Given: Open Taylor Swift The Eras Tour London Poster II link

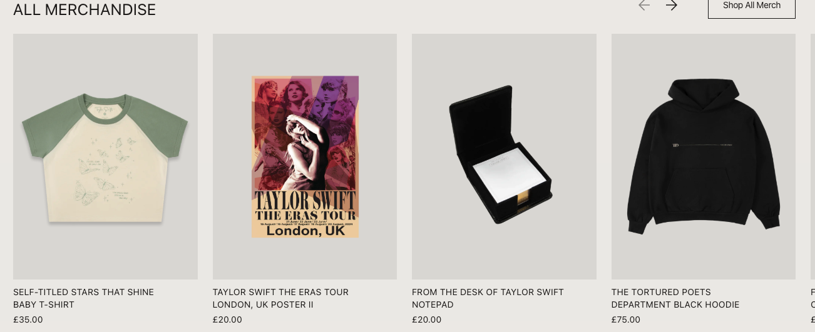Looking at the screenshot, I should 280,298.
